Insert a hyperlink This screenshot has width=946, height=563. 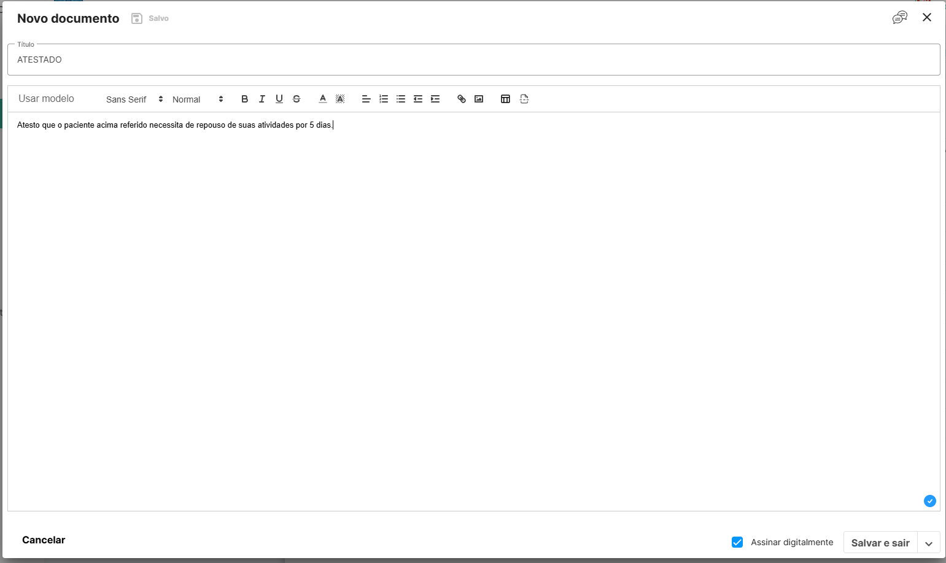(x=462, y=99)
